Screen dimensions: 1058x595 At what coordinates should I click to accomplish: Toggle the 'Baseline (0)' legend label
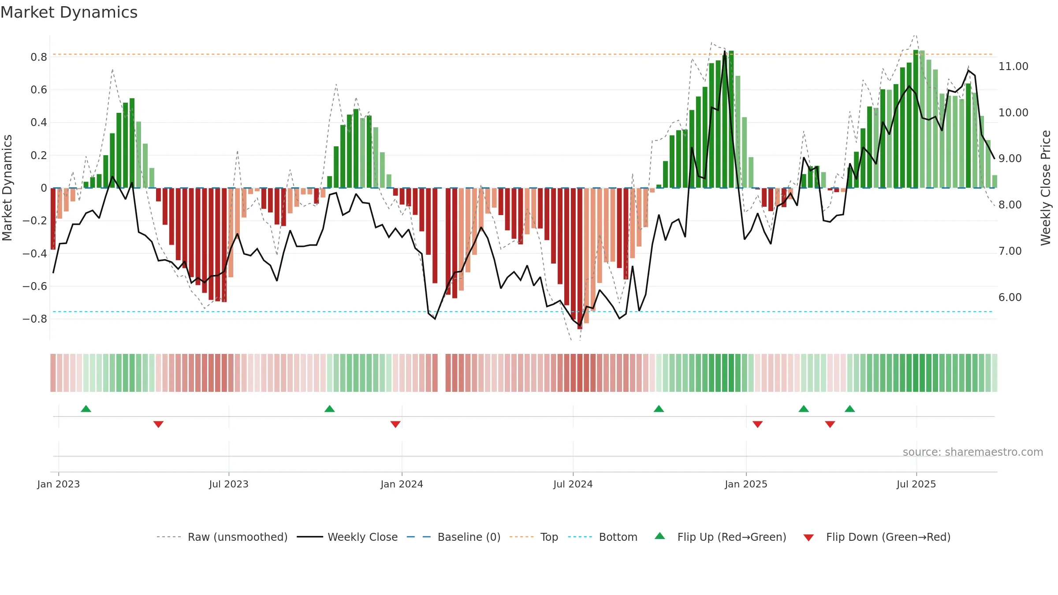[469, 537]
